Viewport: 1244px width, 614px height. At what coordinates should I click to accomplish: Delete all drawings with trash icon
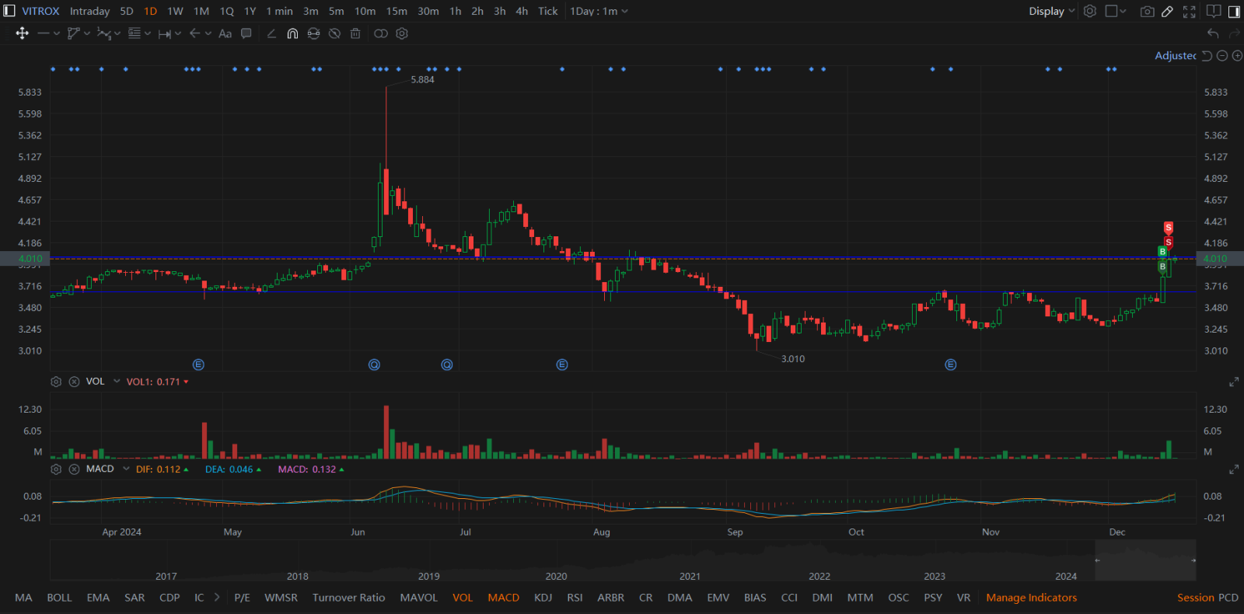pos(355,33)
